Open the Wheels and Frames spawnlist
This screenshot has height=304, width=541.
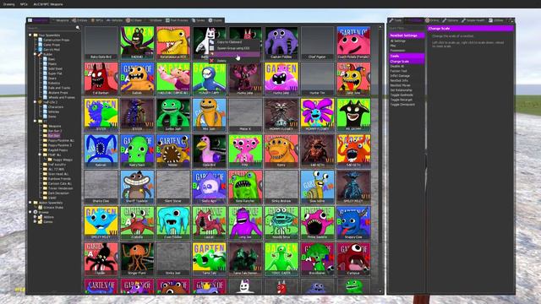click(62, 98)
